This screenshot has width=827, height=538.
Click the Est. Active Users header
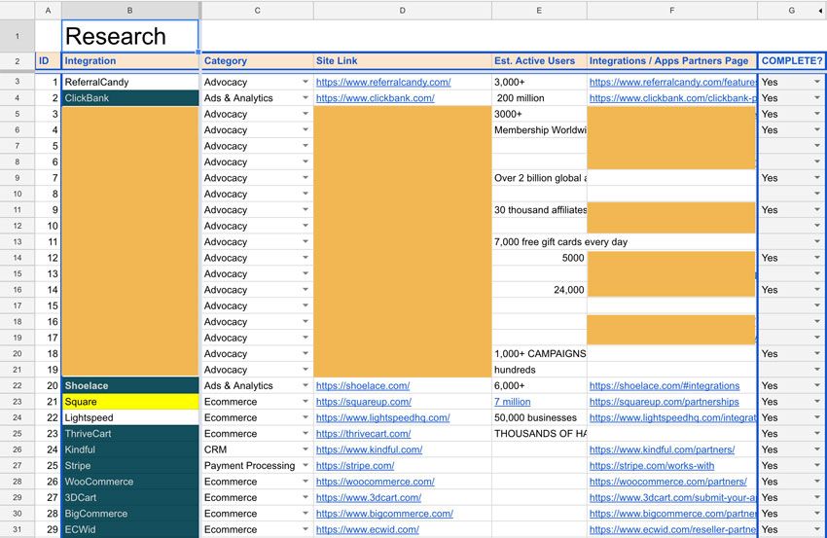(539, 60)
